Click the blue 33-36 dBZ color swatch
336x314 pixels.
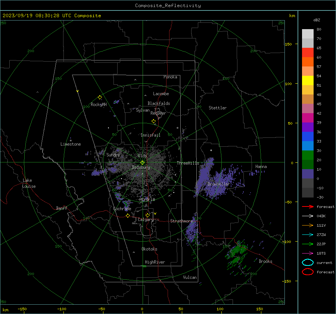point(308,137)
